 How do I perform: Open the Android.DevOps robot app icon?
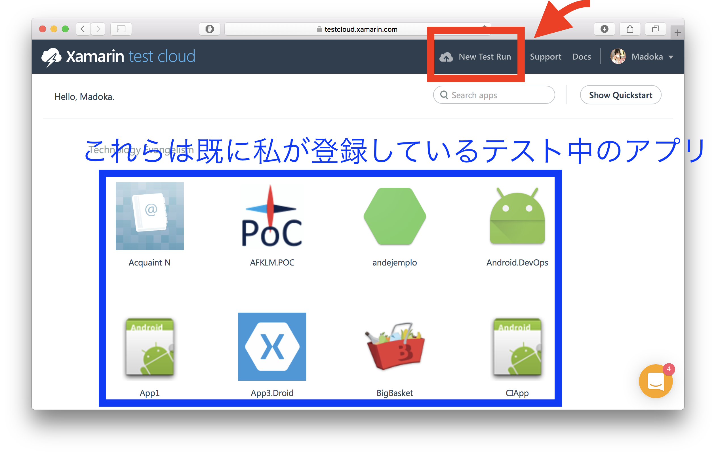[x=517, y=216]
